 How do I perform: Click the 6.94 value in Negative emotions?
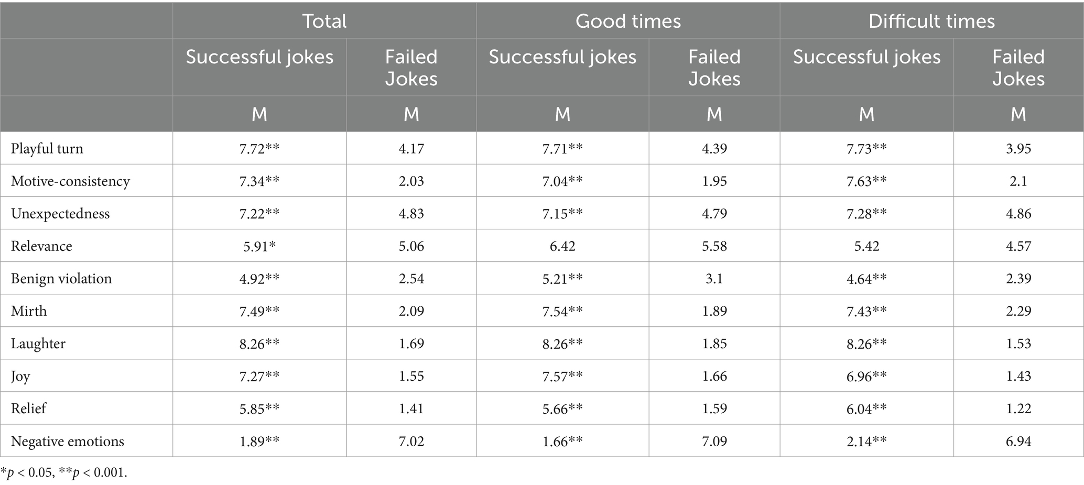(1018, 441)
